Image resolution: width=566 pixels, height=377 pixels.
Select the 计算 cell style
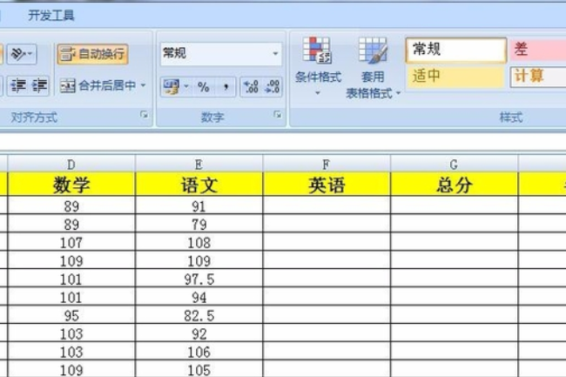click(538, 77)
